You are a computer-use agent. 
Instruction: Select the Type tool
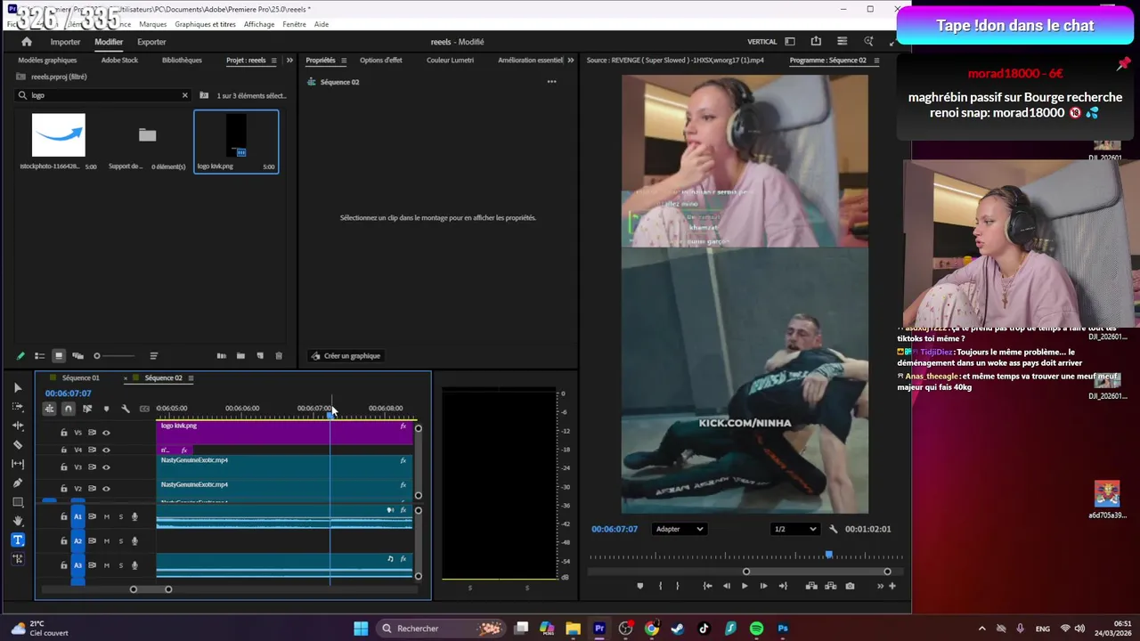[17, 540]
